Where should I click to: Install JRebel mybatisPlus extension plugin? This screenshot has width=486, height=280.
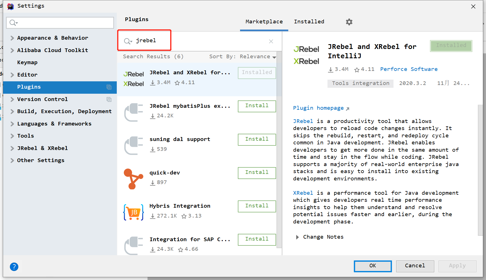[x=257, y=106]
